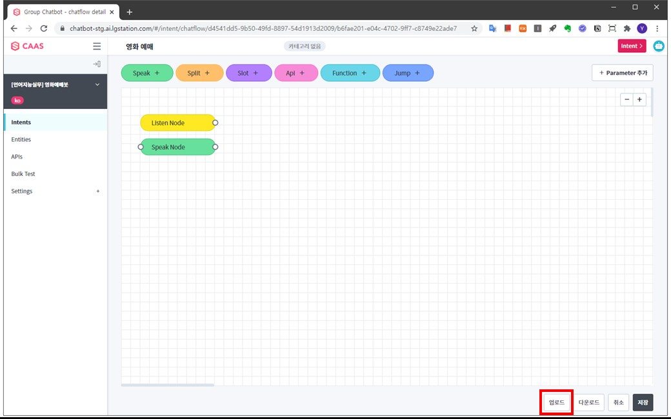Viewport: 671px width, 419px height.
Task: Click the 업로드 upload button
Action: click(x=556, y=402)
